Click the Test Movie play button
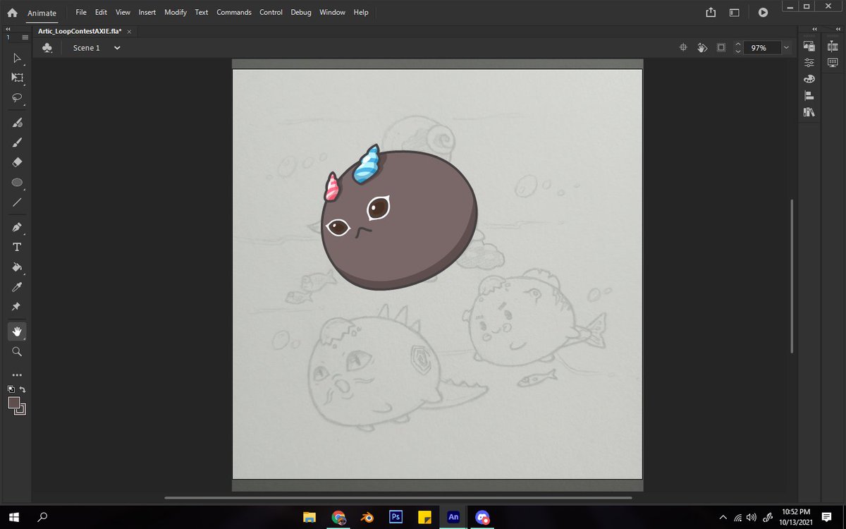The height and width of the screenshot is (529, 846). click(x=763, y=12)
